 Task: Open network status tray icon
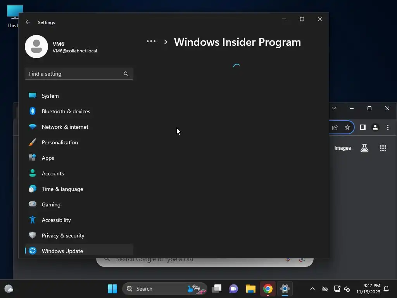point(337,289)
